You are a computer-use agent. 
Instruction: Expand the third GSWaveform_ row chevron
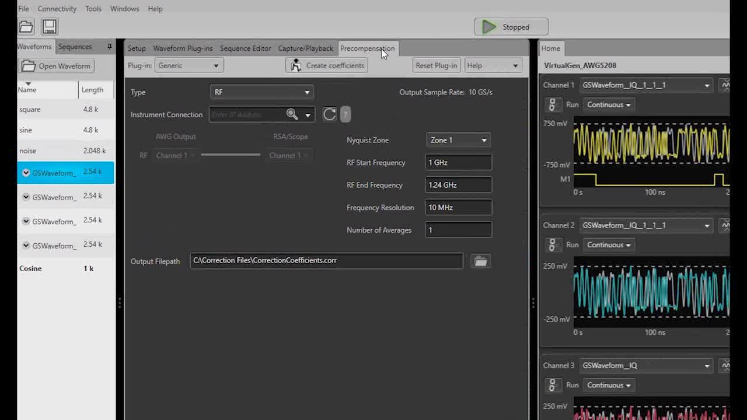tap(26, 221)
